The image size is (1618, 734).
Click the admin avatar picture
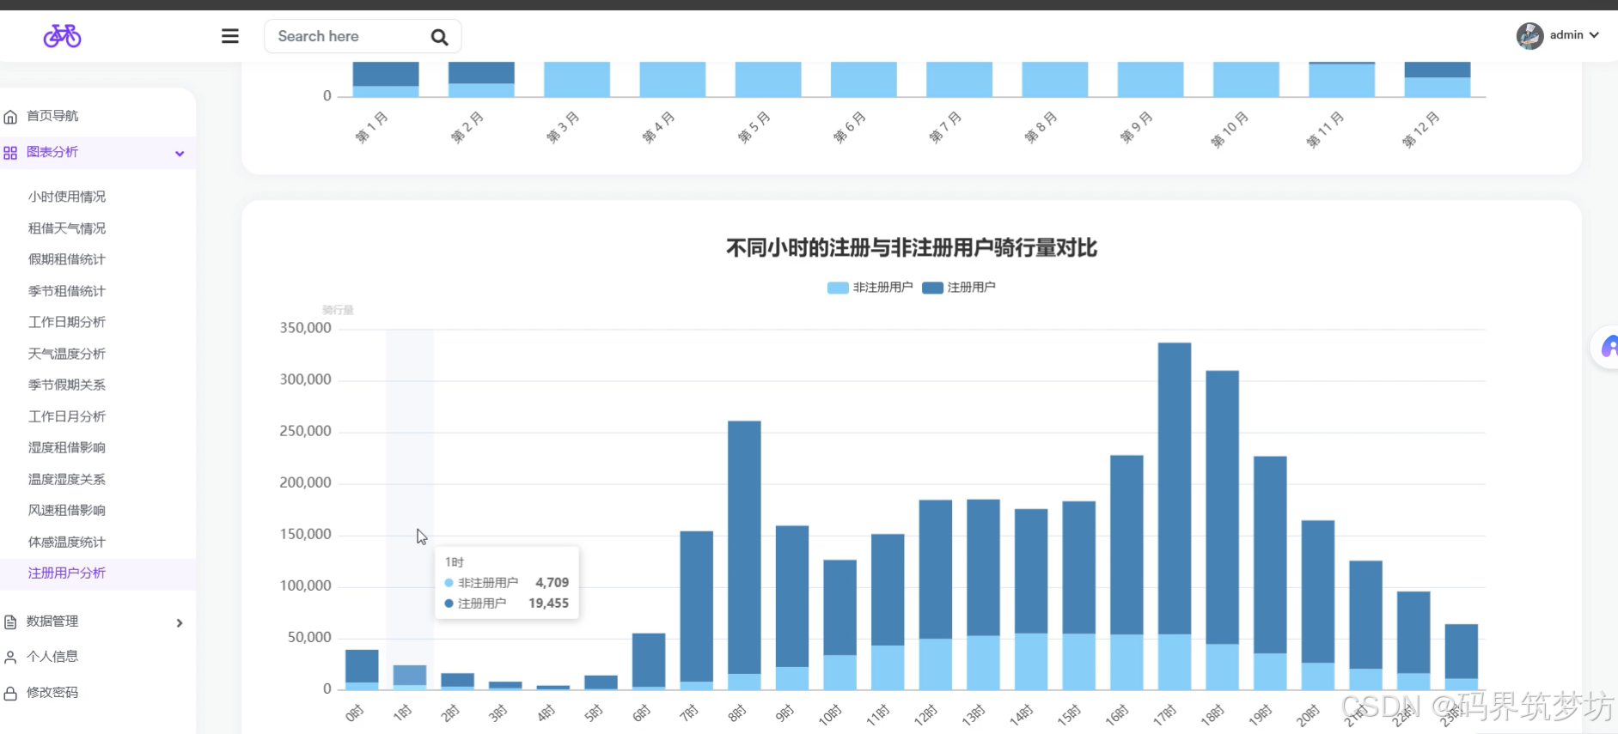[x=1529, y=35]
